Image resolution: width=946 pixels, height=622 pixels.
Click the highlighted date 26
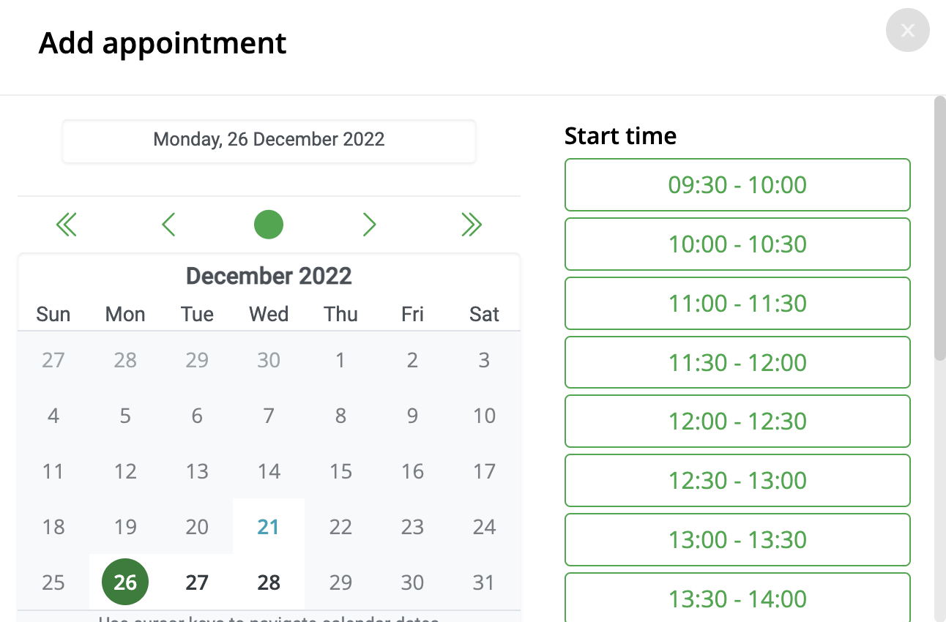click(125, 582)
